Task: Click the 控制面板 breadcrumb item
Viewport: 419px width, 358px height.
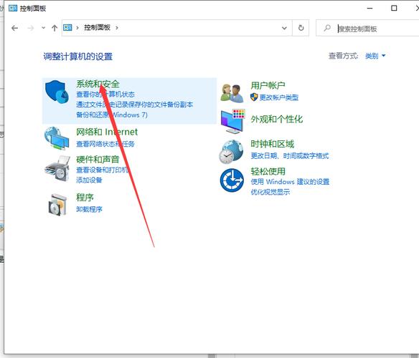Action: click(x=97, y=27)
